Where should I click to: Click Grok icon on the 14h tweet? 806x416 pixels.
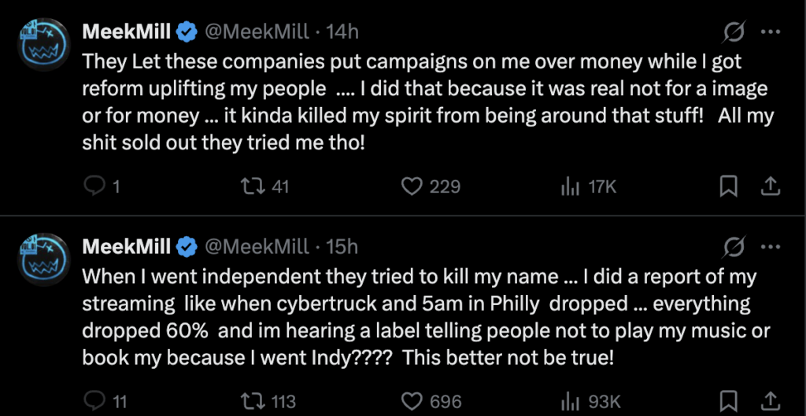(734, 32)
